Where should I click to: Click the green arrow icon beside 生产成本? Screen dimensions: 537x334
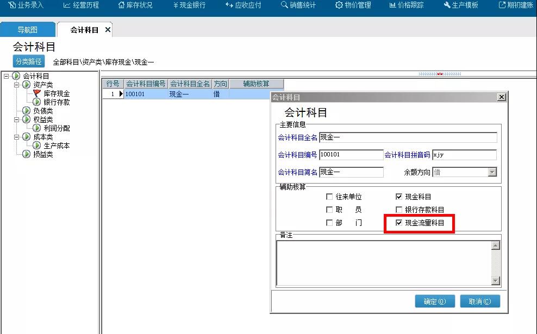[x=37, y=146]
